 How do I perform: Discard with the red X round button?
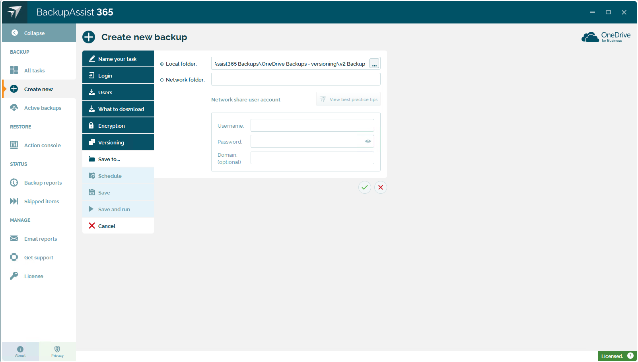point(381,187)
